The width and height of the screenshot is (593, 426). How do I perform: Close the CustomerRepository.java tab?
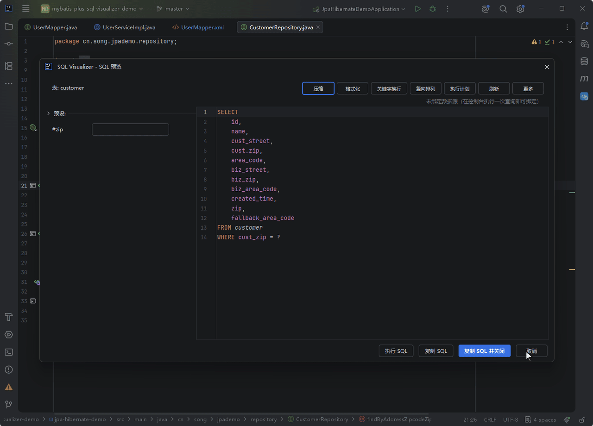coord(318,27)
